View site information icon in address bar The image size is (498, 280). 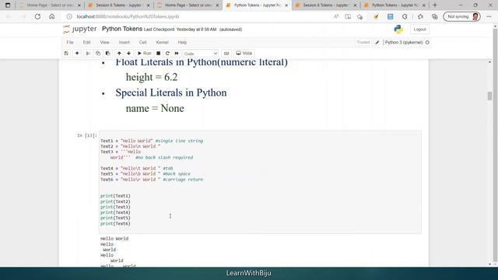coord(69,16)
